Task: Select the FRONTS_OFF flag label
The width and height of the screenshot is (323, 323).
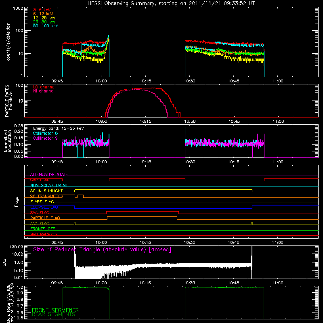Action: [43, 229]
